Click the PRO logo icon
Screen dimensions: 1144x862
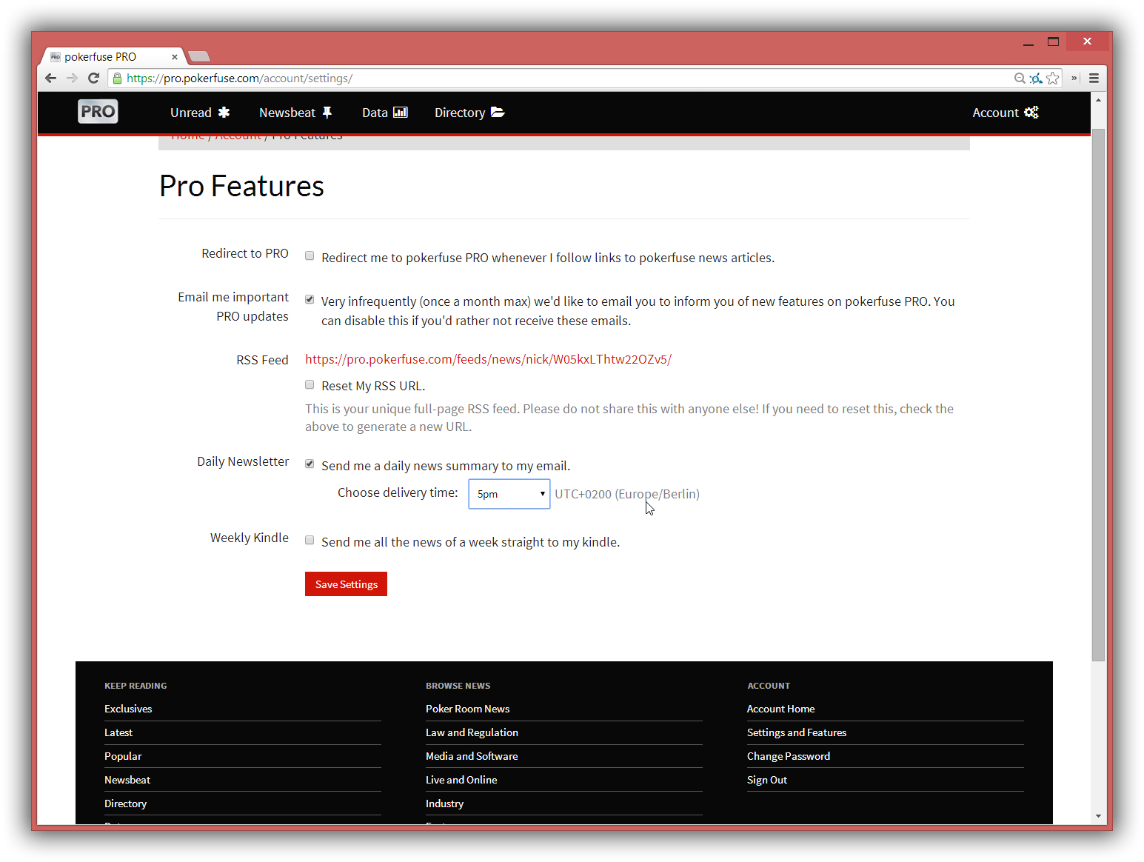tap(98, 112)
